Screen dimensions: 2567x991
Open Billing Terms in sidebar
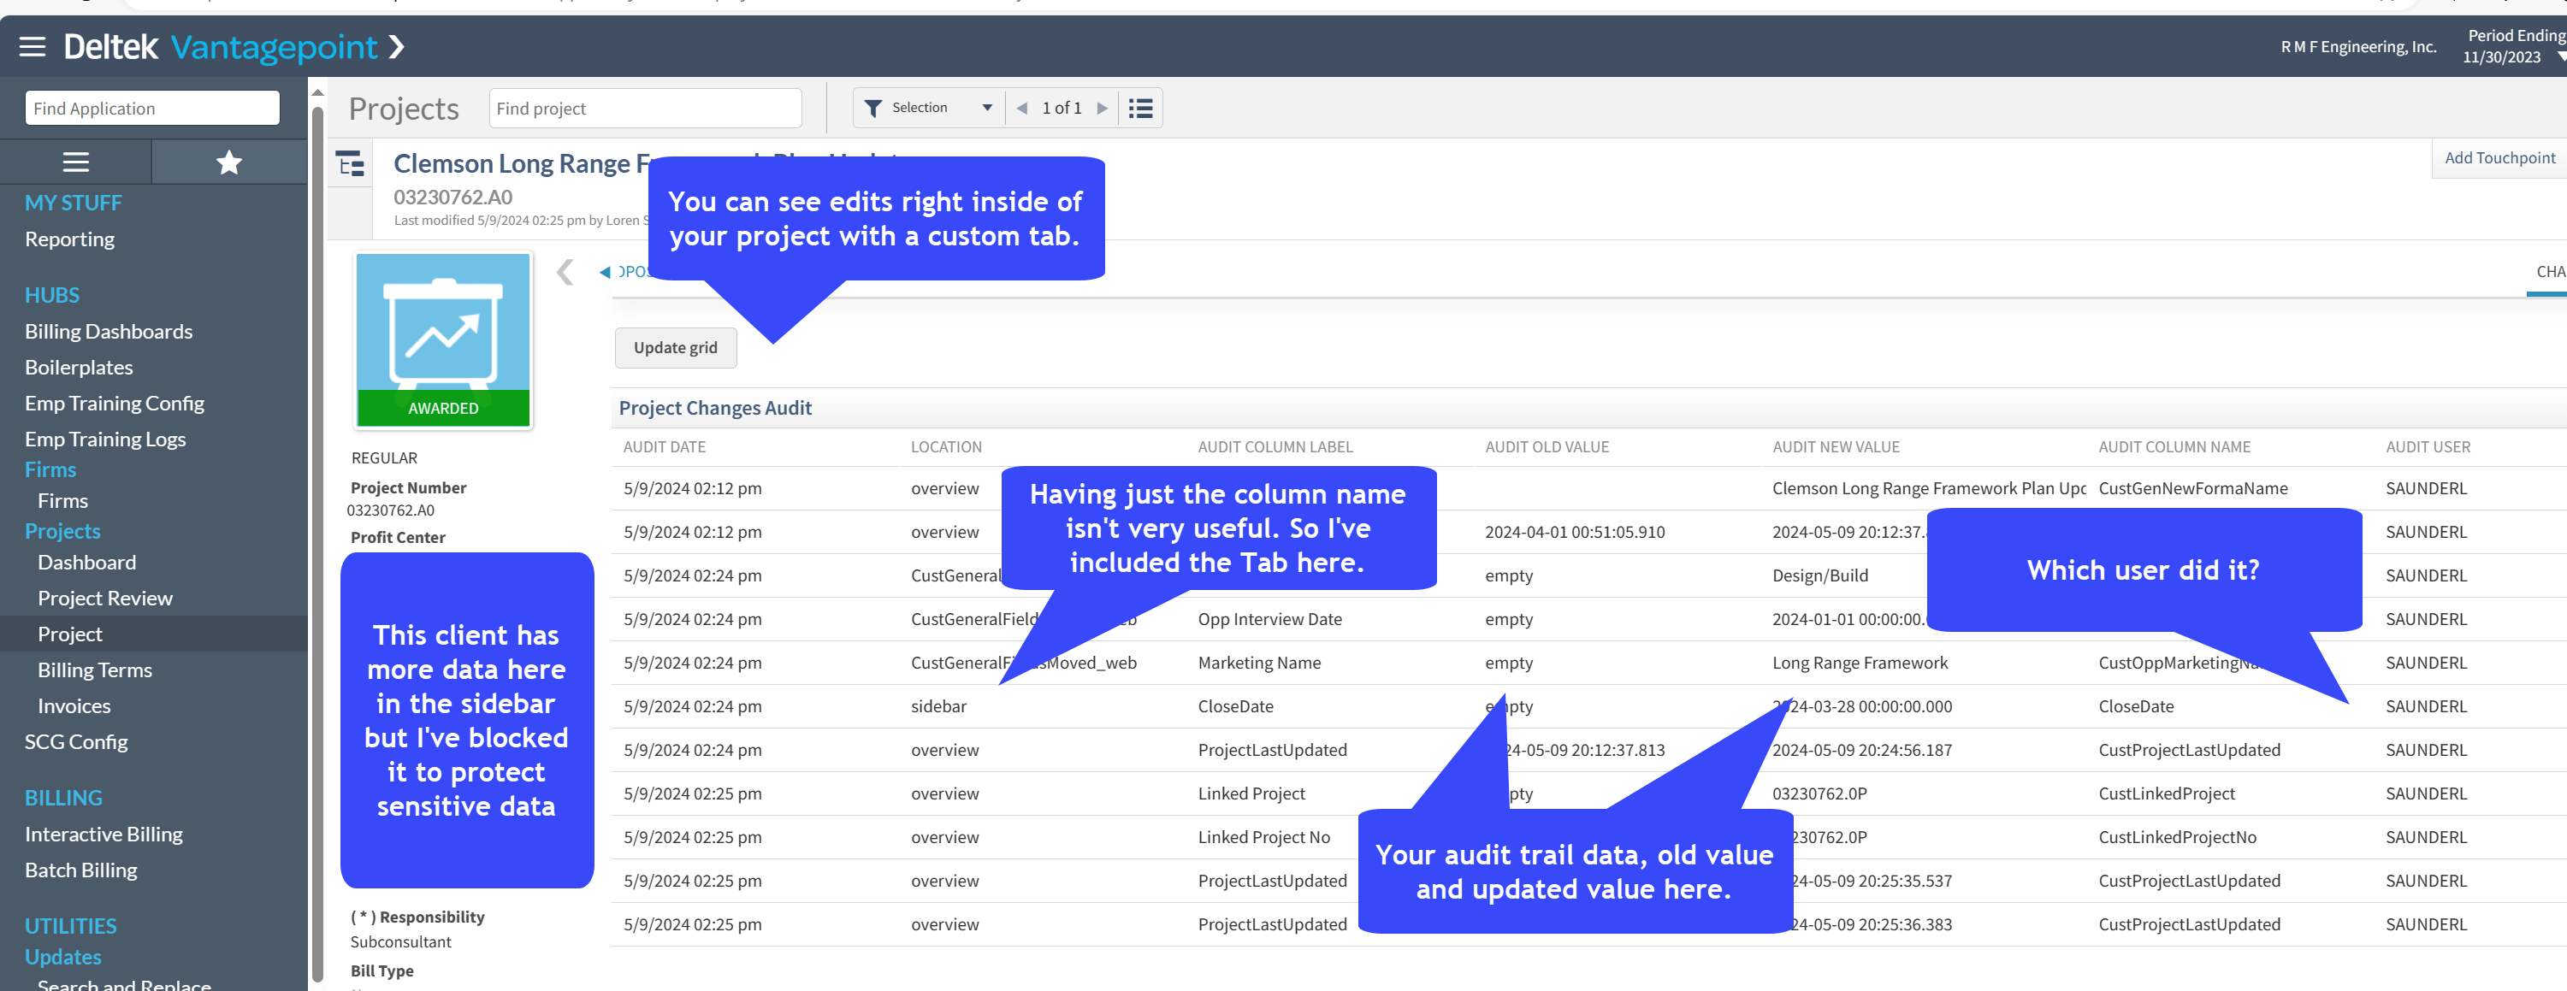point(95,670)
